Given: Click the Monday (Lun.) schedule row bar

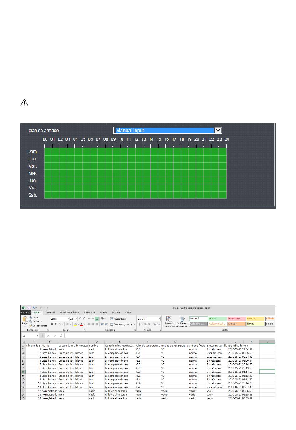Looking at the screenshot, I should point(135,159).
